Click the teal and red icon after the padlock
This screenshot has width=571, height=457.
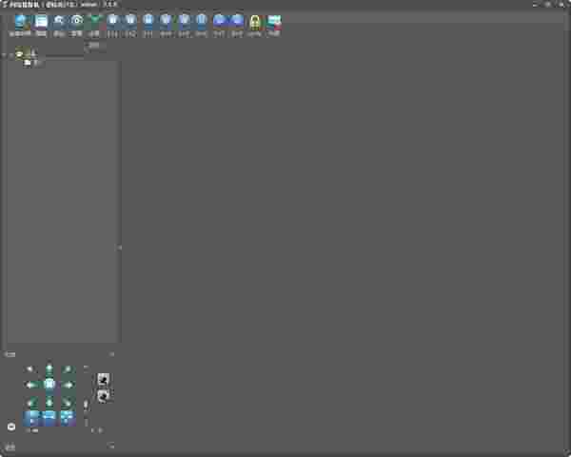(274, 21)
